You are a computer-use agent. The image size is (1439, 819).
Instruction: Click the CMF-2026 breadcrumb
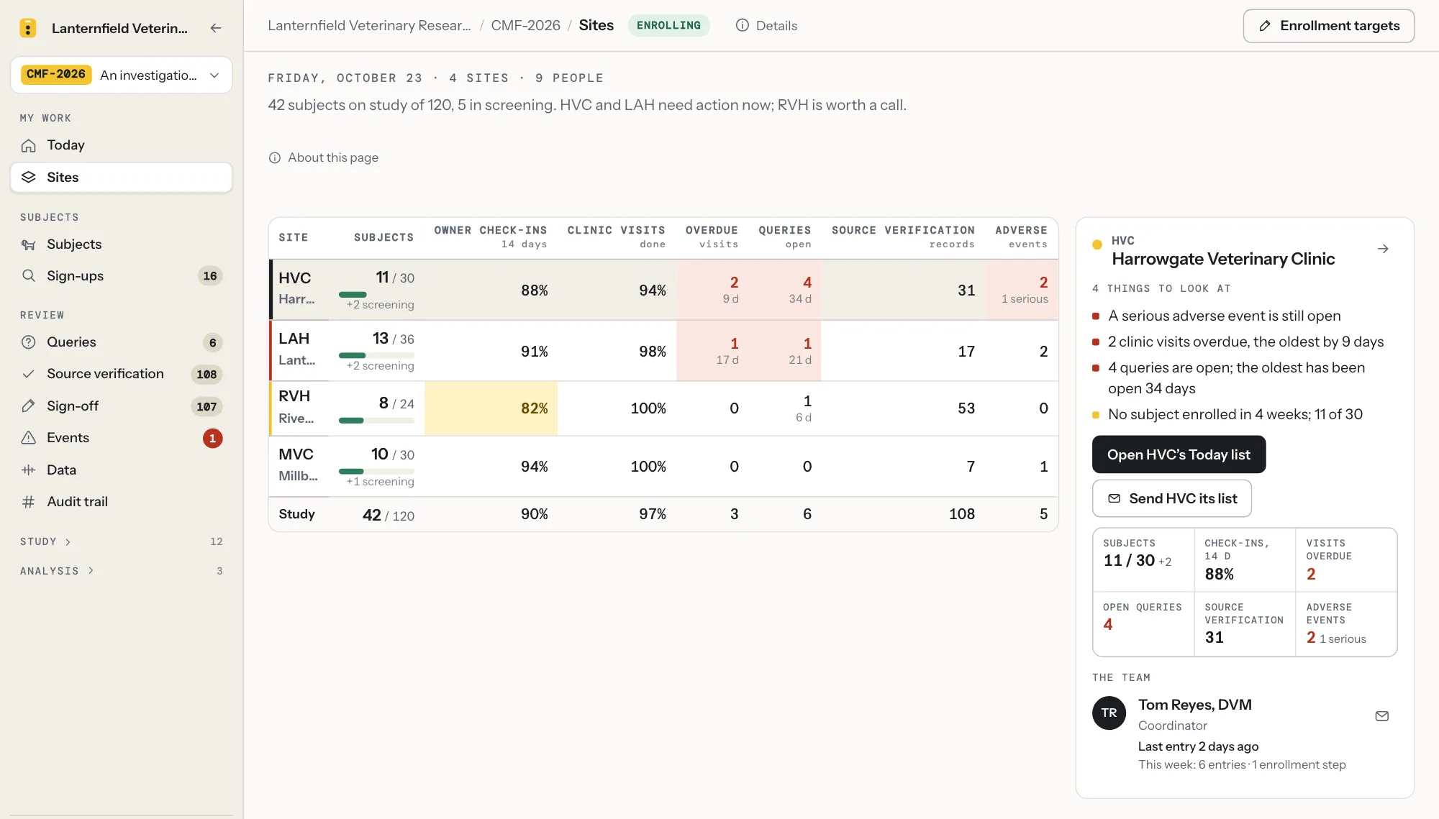525,26
